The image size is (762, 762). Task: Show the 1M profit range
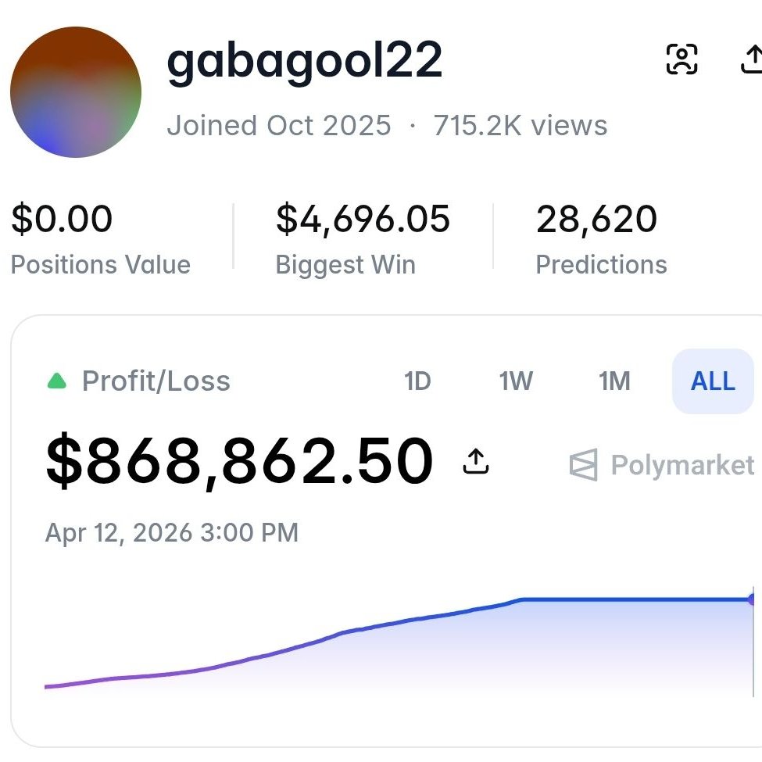[x=614, y=381]
